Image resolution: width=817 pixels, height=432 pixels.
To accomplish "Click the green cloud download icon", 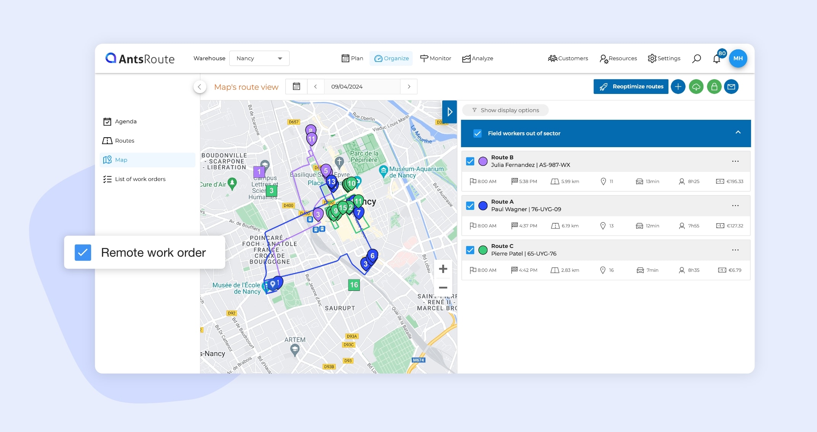I will [696, 87].
